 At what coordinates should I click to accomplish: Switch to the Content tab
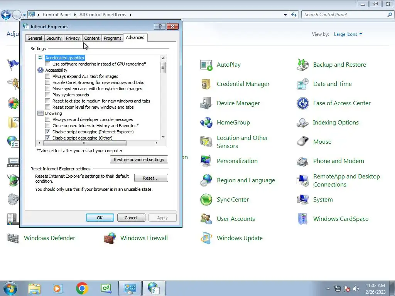92,38
